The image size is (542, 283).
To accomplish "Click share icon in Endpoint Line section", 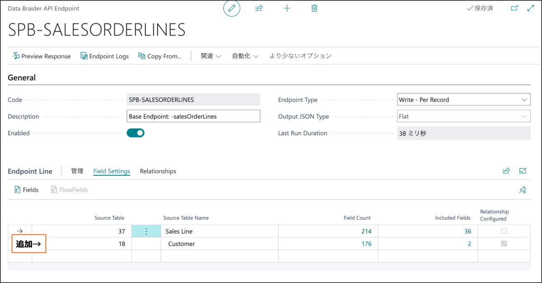I will tap(506, 171).
